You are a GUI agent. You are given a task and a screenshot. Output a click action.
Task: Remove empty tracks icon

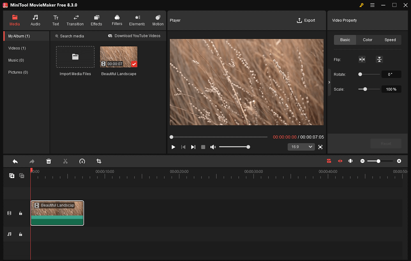pyautogui.click(x=22, y=176)
